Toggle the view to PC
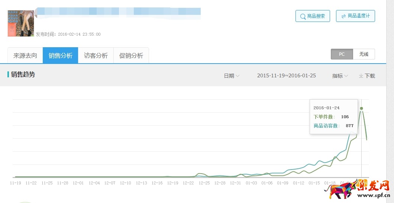394x203 pixels. click(342, 54)
